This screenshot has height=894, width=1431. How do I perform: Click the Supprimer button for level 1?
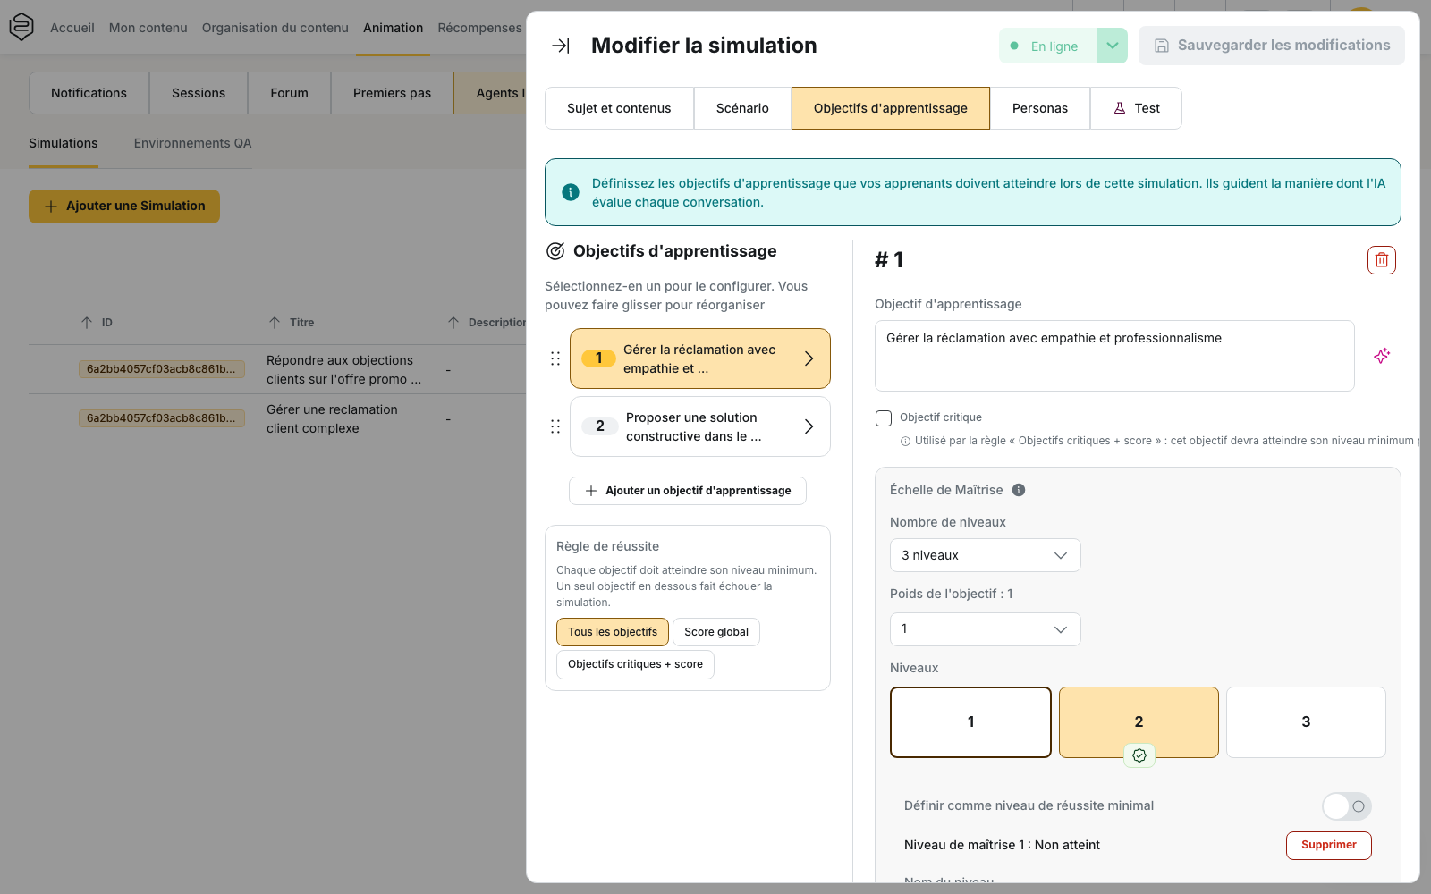[1329, 845]
